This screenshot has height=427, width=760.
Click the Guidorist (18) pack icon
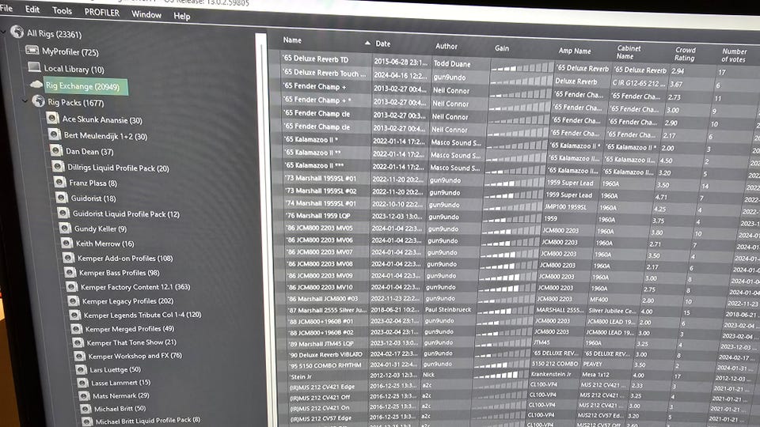tap(61, 198)
